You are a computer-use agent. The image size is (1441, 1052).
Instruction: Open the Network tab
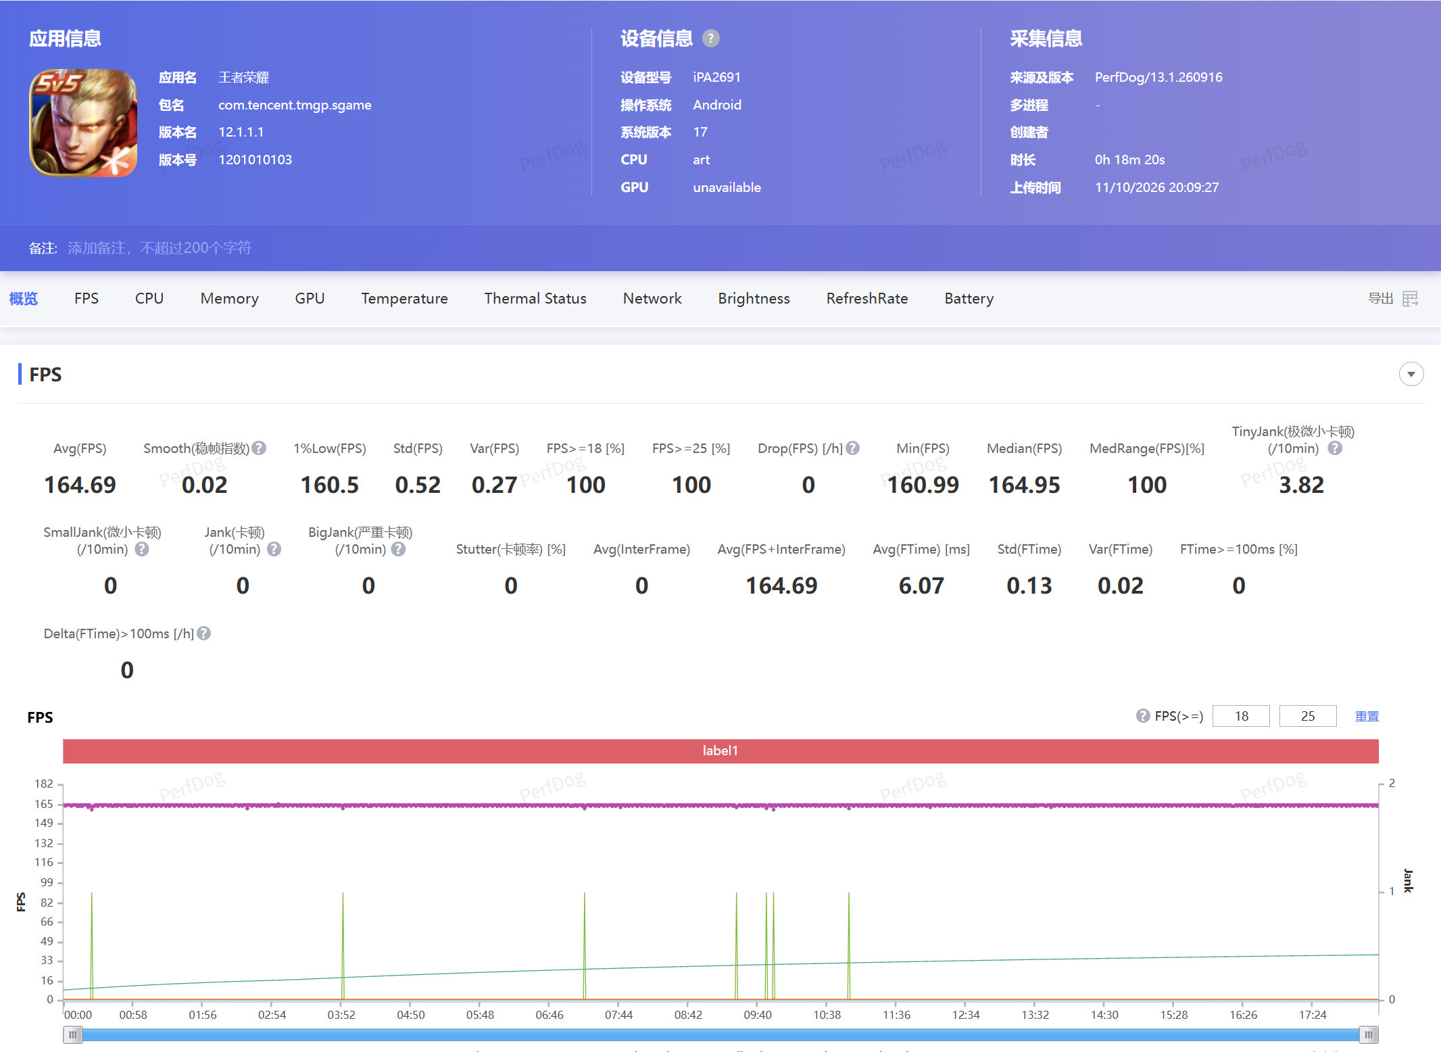coord(652,299)
